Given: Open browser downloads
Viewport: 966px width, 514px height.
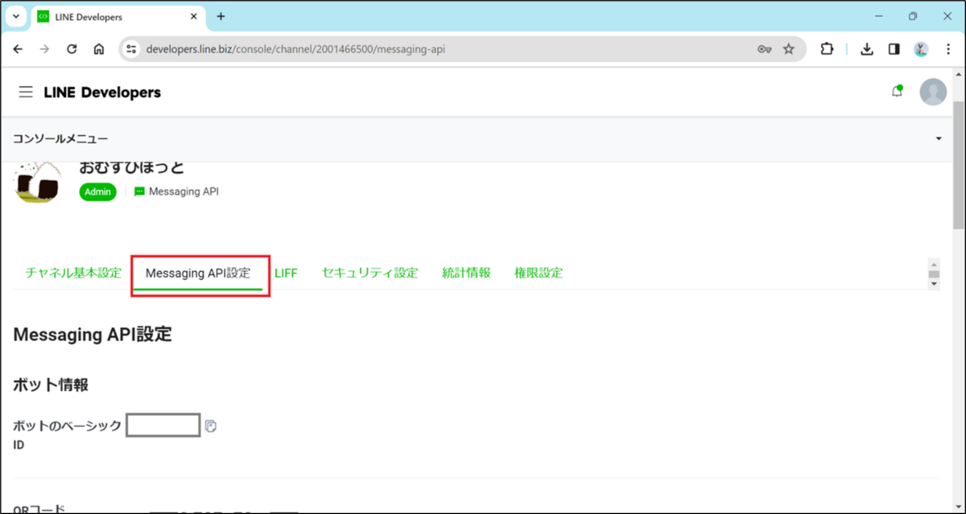Looking at the screenshot, I should tap(867, 49).
